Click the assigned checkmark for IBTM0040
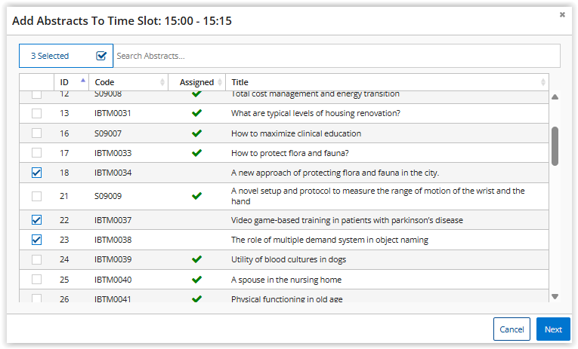Image resolution: width=578 pixels, height=349 pixels. [197, 280]
